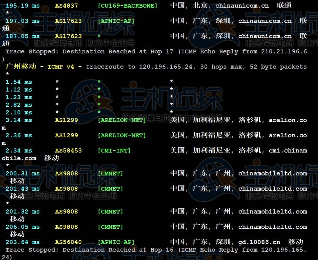The height and width of the screenshot is (260, 318).
Task: Select the latency value "206.05 ms"
Action: (23, 227)
